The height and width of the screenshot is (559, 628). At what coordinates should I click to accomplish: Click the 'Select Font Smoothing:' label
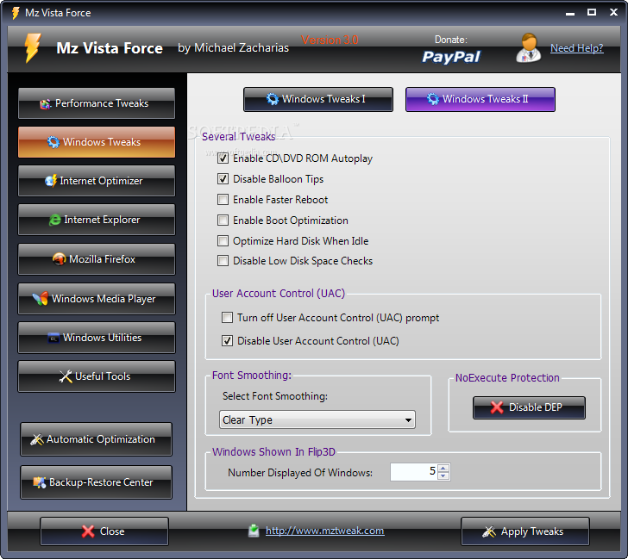pyautogui.click(x=275, y=396)
